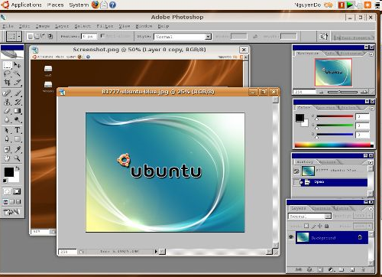The height and width of the screenshot is (277, 382).
Task: Select the Rectangle shape tool
Action: 18,139
